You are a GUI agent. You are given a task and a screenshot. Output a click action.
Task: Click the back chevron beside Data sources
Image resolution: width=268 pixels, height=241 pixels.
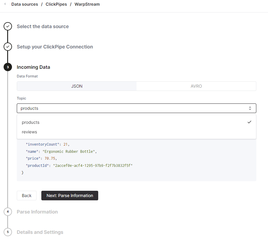5,4
